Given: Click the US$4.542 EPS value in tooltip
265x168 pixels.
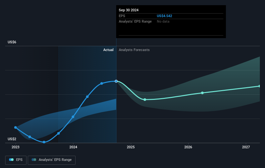Looking at the screenshot, I should pyautogui.click(x=164, y=16).
